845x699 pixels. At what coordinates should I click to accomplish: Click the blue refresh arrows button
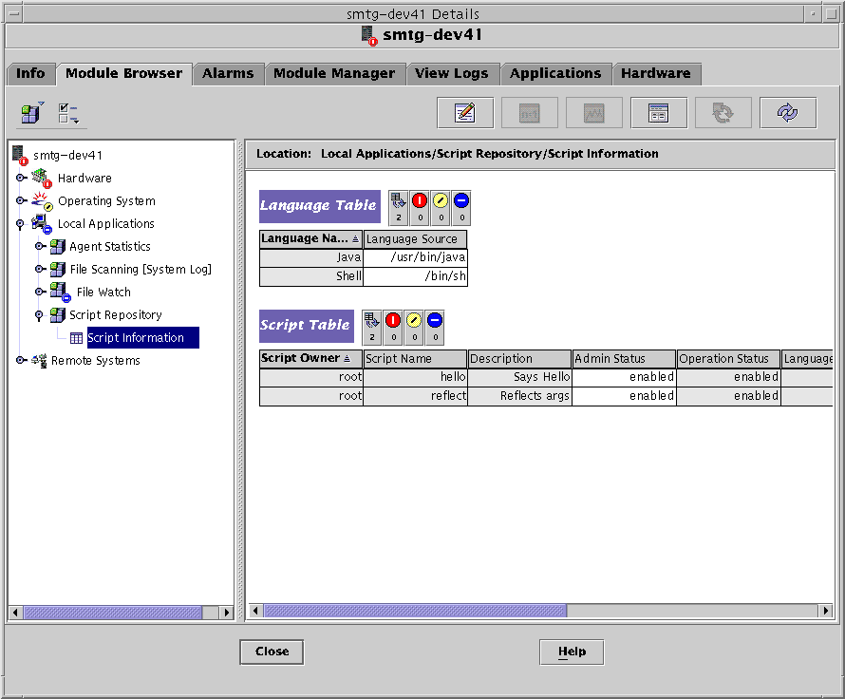pos(788,113)
